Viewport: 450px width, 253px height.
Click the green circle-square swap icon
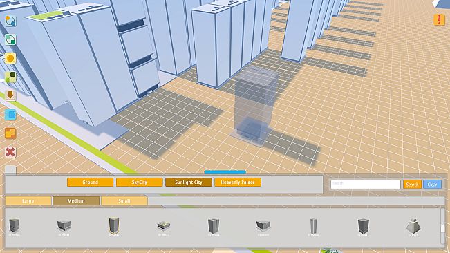10,39
